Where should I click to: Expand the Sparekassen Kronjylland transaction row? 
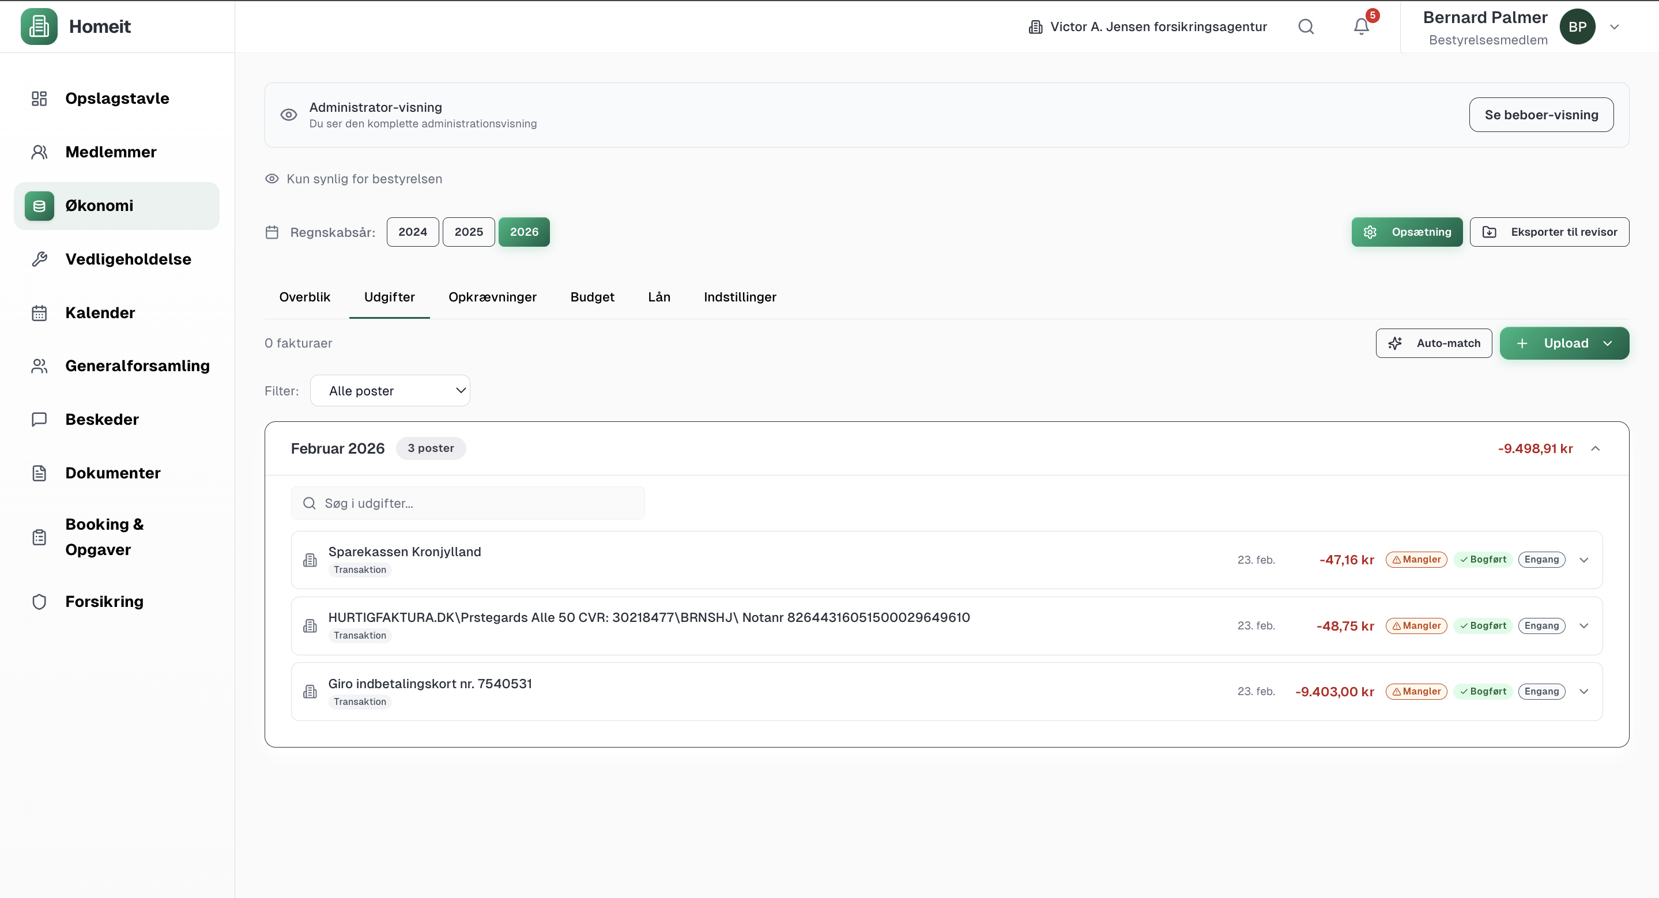pyautogui.click(x=1583, y=560)
